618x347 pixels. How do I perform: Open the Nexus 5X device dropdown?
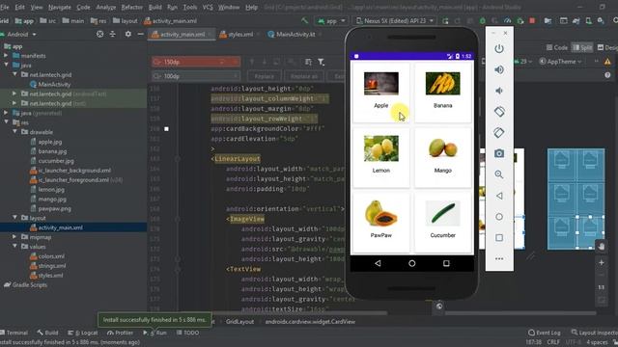coord(395,21)
